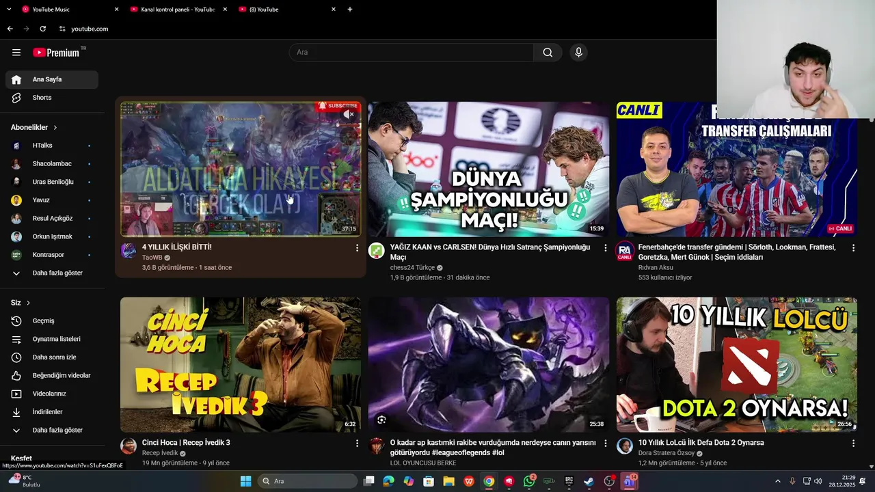The height and width of the screenshot is (492, 875).
Task: Open HTalks channel subscription
Action: coord(52,146)
